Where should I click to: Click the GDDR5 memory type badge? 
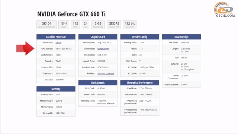(114, 25)
